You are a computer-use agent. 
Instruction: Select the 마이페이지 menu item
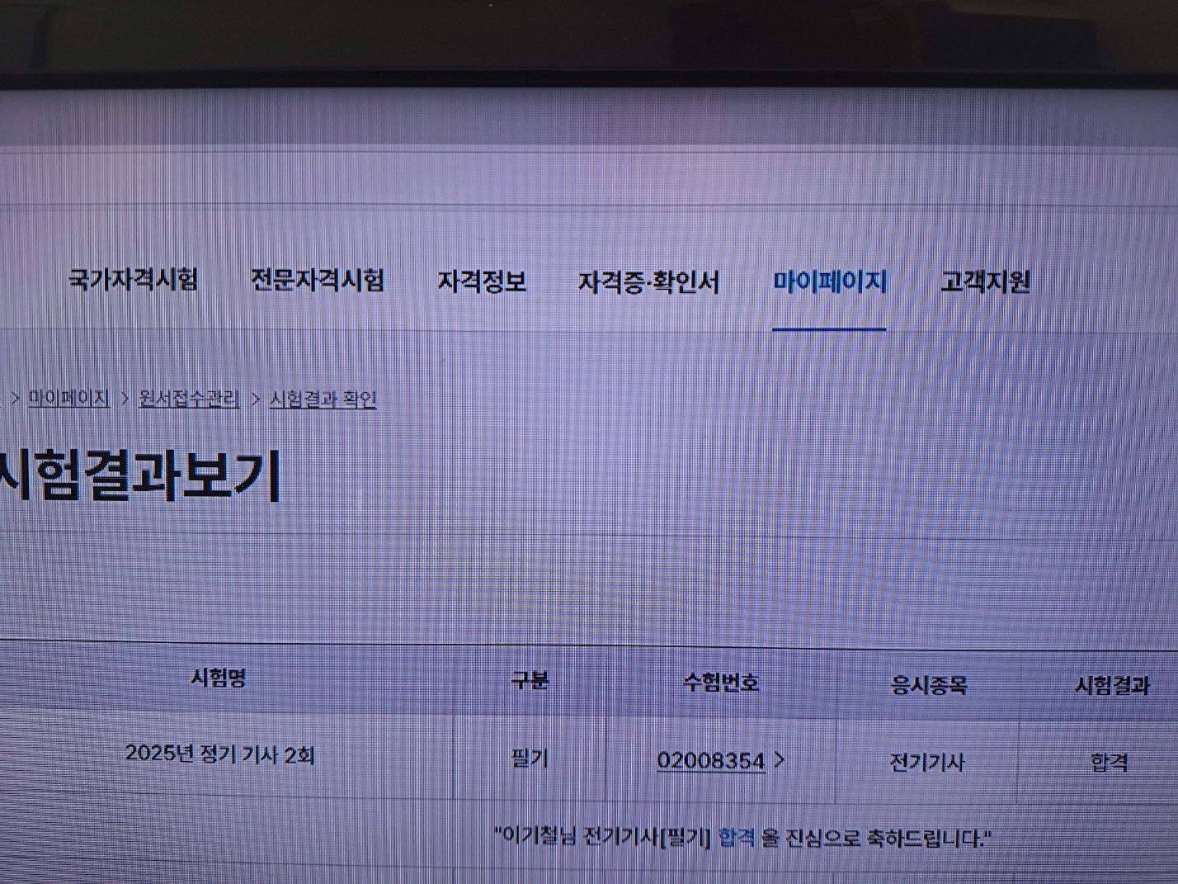[x=830, y=282]
